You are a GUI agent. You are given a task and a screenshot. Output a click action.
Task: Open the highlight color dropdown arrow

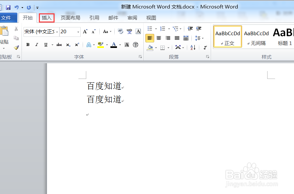tap(107, 45)
